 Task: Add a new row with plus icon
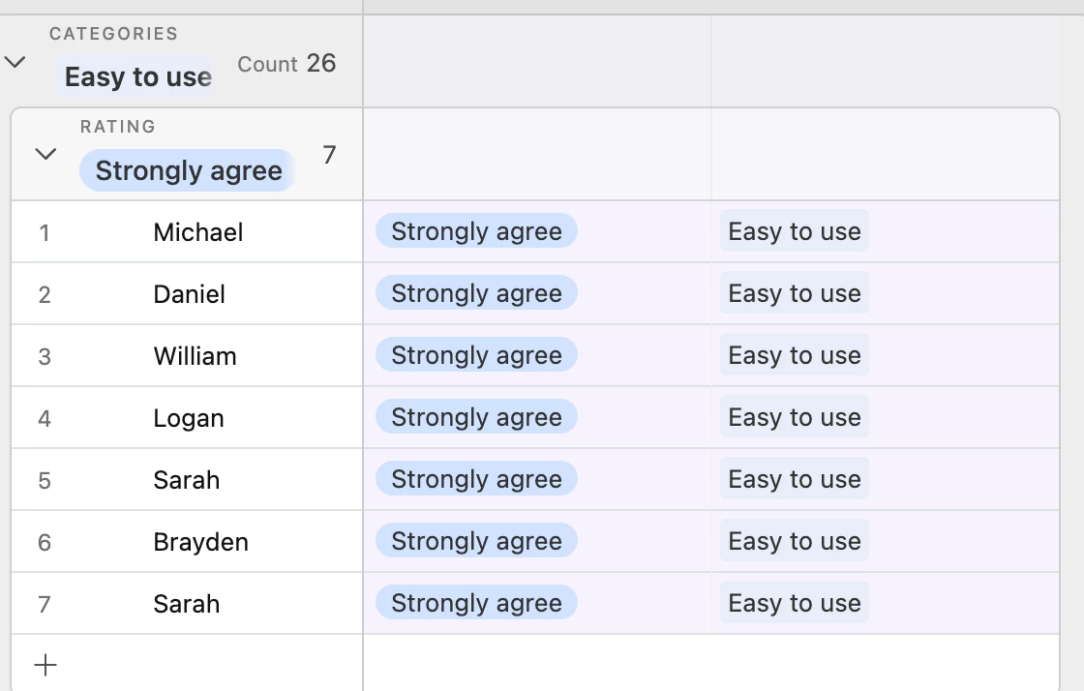point(45,665)
